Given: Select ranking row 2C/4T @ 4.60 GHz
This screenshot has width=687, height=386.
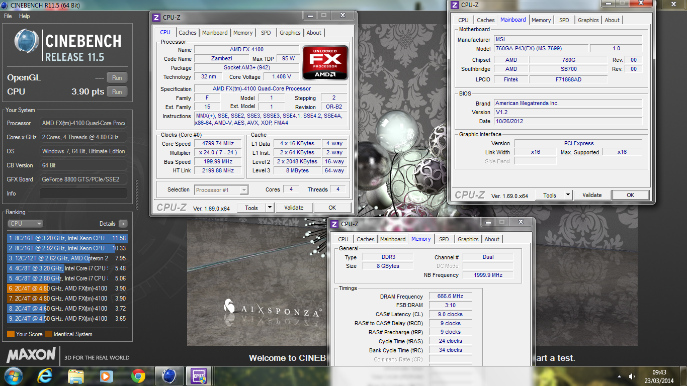Looking at the screenshot, I should click(67, 309).
